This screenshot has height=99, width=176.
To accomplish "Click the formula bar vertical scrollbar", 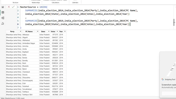I will [x=174, y=22].
